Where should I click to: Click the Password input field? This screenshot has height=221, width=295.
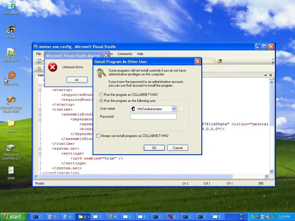(x=153, y=117)
